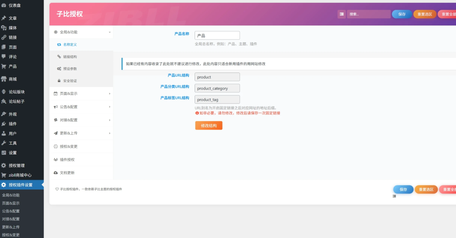Select the 链接结构 sub-tab
This screenshot has width=456, height=238.
(81, 56)
